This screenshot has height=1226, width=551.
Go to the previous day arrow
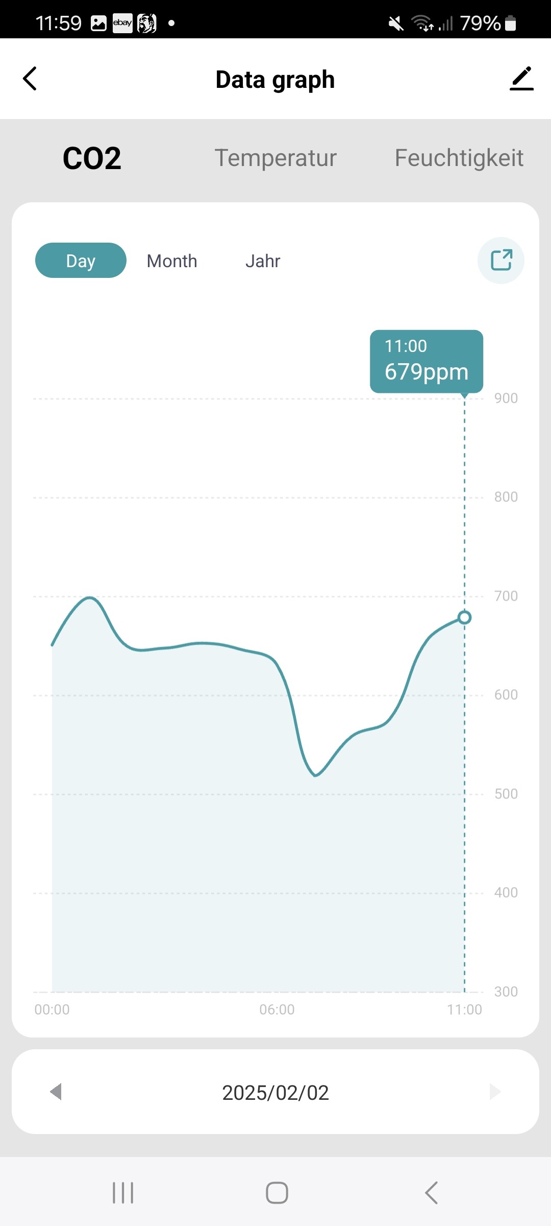pos(56,1092)
